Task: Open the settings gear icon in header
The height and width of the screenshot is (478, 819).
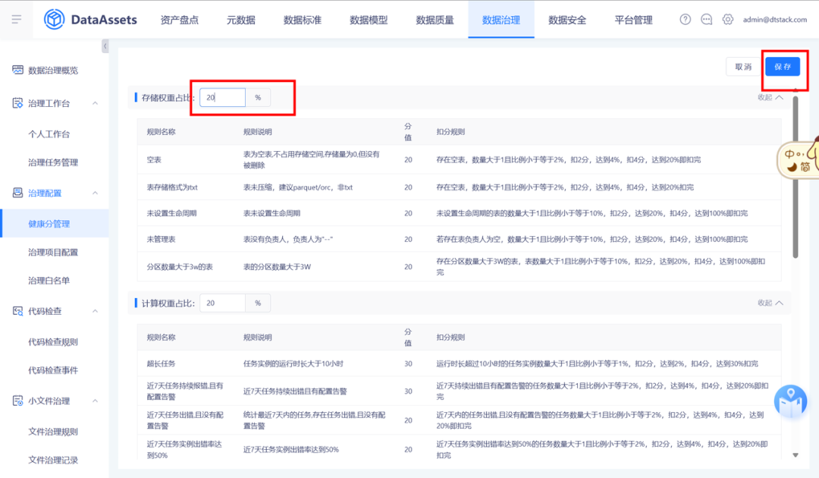Action: coord(728,20)
